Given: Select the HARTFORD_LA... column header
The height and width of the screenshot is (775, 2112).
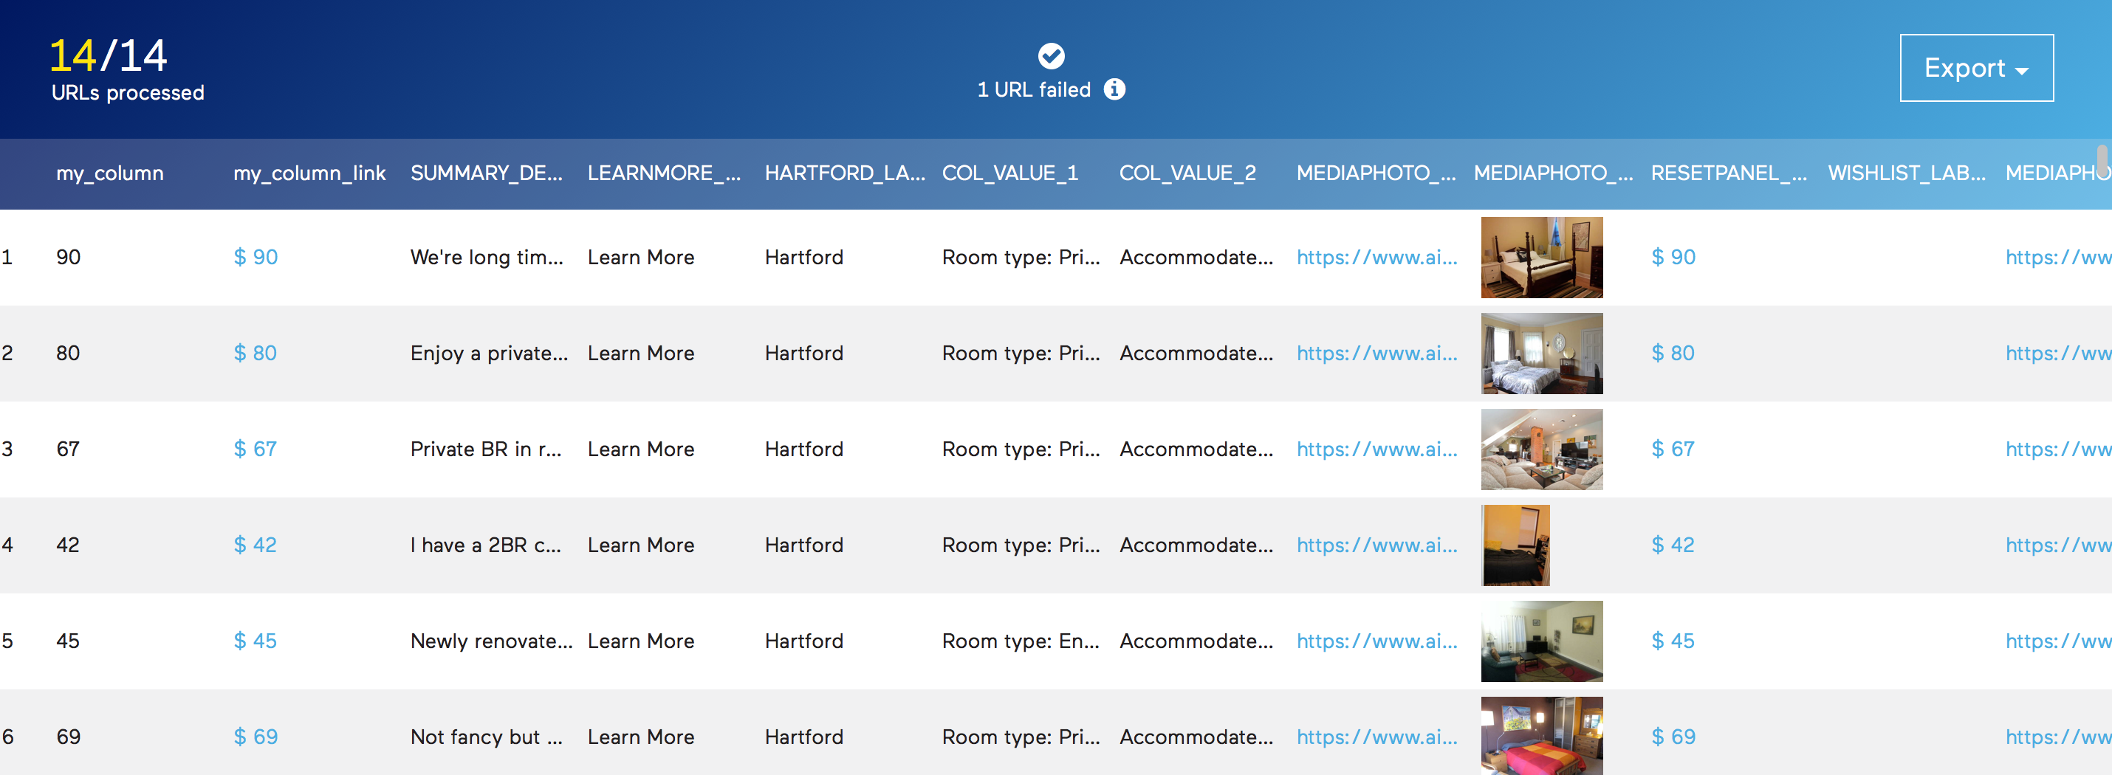Looking at the screenshot, I should tap(845, 173).
